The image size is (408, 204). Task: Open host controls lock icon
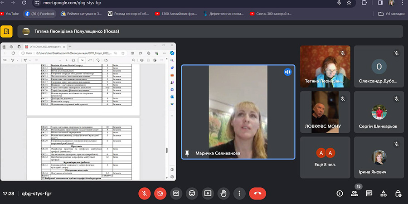pyautogui.click(x=398, y=193)
